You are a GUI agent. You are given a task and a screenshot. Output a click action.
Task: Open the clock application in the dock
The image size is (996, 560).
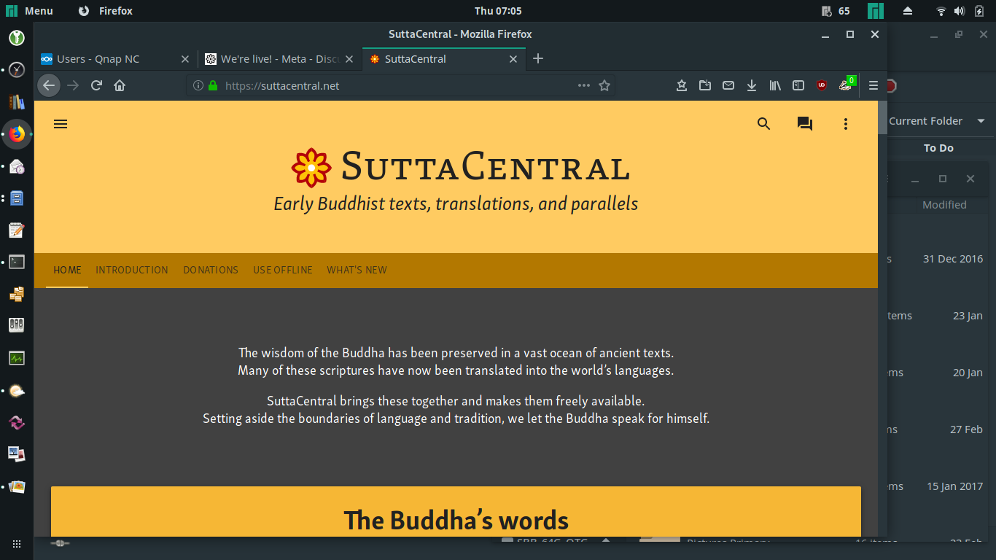coord(17,70)
